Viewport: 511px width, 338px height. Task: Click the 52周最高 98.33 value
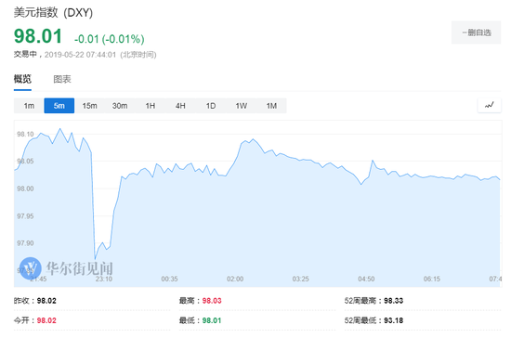click(x=393, y=301)
